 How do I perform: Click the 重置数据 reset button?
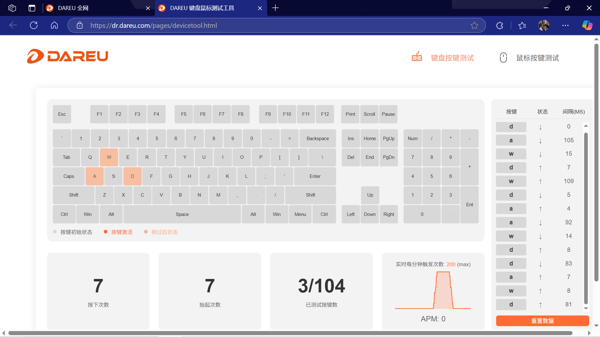click(542, 321)
